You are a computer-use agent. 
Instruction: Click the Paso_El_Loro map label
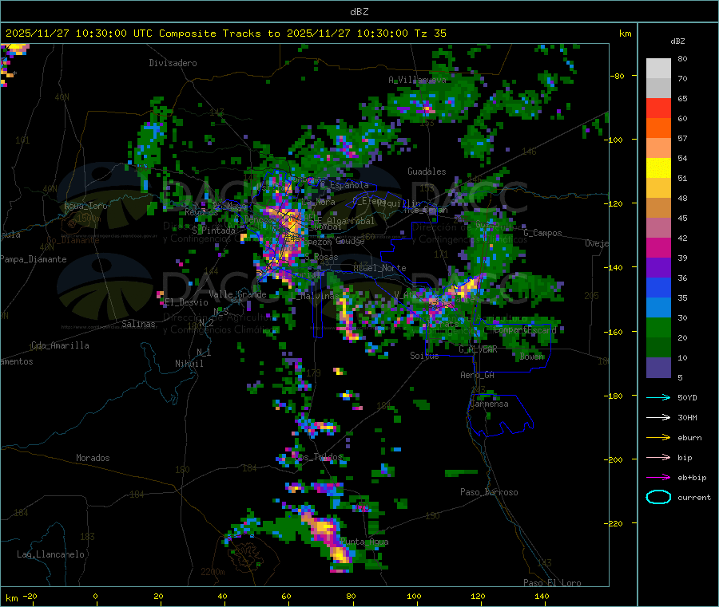pyautogui.click(x=552, y=583)
